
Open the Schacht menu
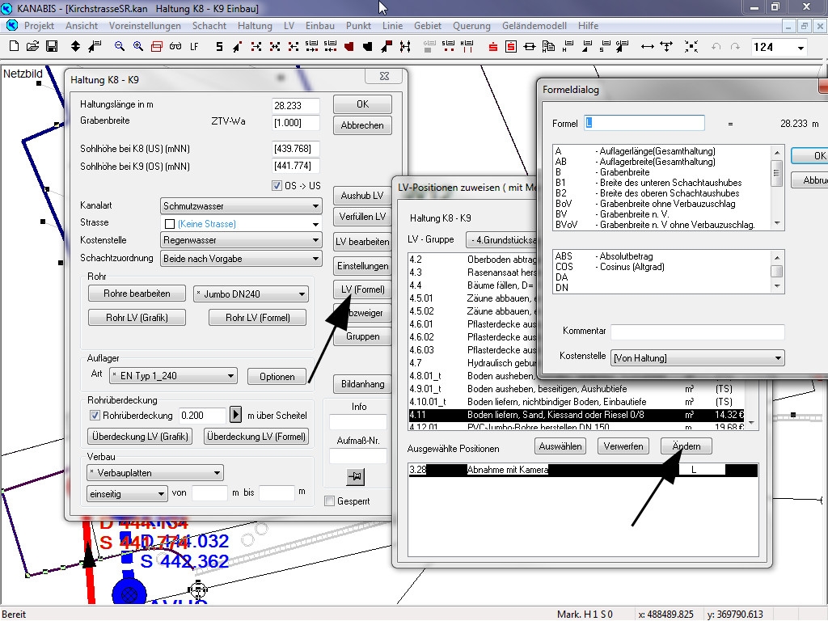click(209, 26)
